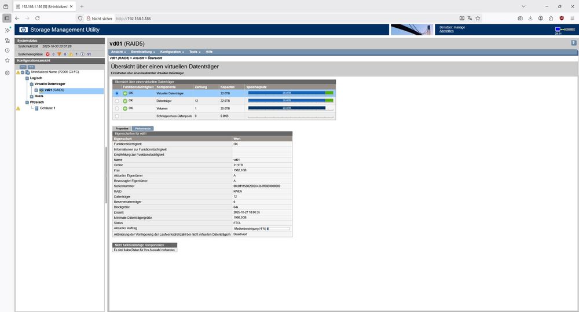Open the browser translate page icon
The width and height of the screenshot is (579, 312).
[470, 18]
